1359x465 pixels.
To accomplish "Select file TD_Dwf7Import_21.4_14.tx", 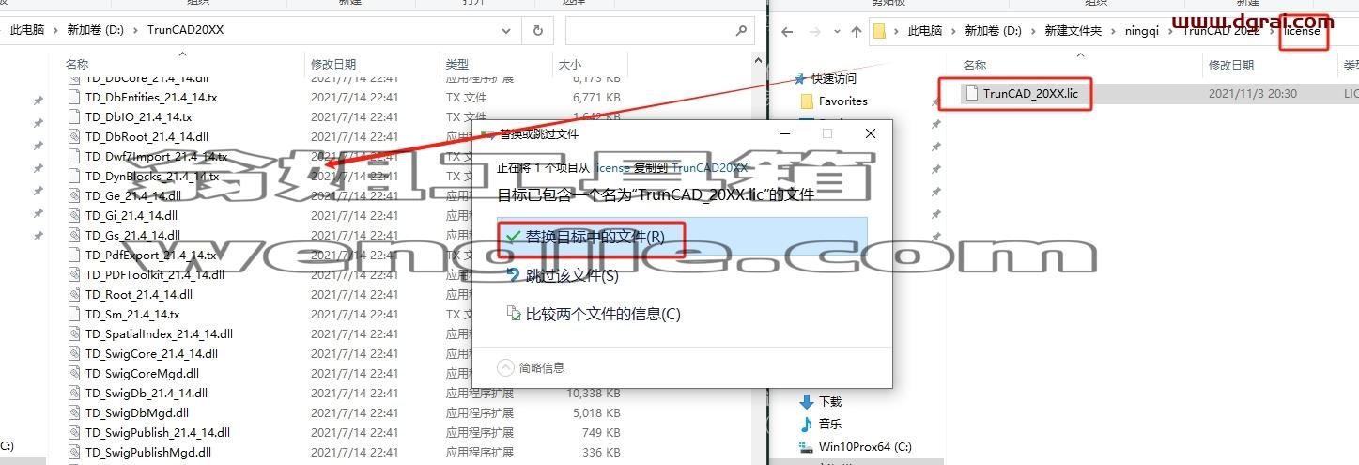I will [x=156, y=156].
